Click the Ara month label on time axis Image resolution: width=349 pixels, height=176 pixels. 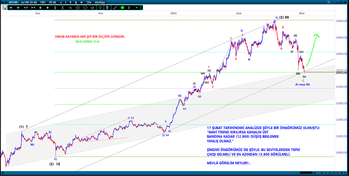(101, 13)
